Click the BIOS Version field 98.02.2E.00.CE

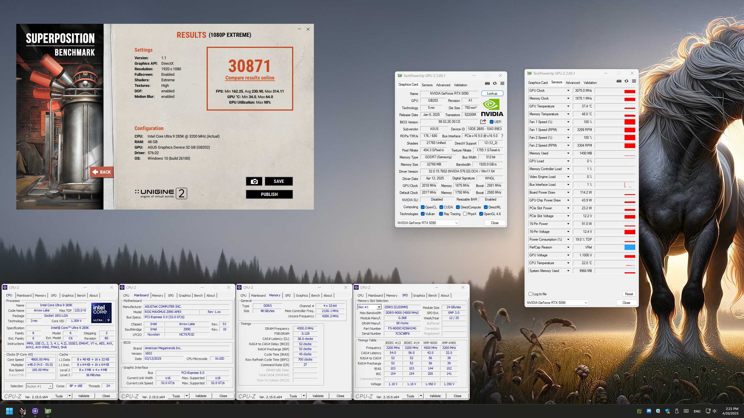point(449,122)
